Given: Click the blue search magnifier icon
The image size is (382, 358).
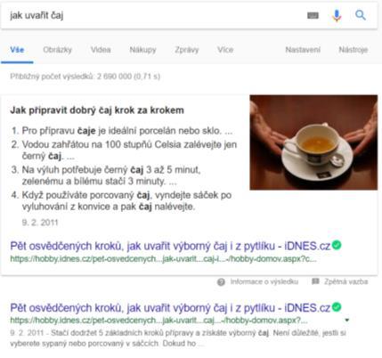Looking at the screenshot, I should [x=361, y=15].
